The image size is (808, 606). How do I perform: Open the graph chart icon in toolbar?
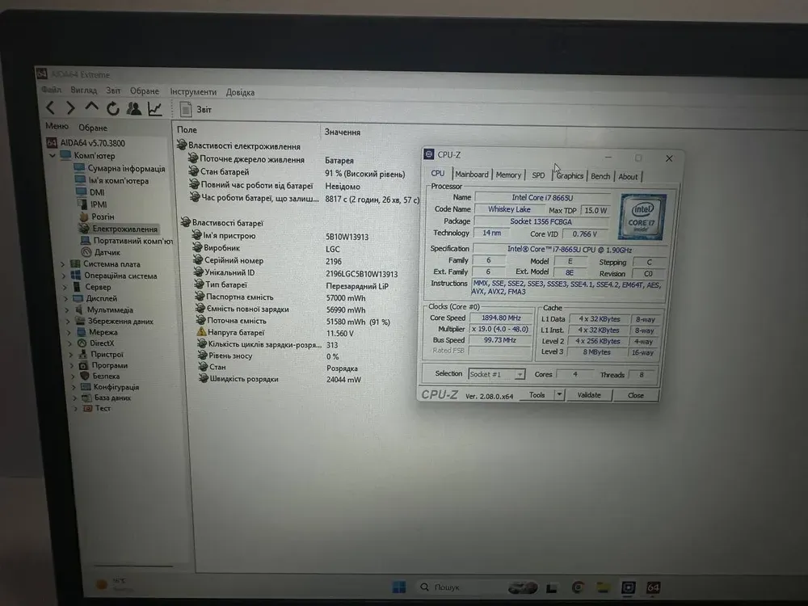click(x=155, y=108)
